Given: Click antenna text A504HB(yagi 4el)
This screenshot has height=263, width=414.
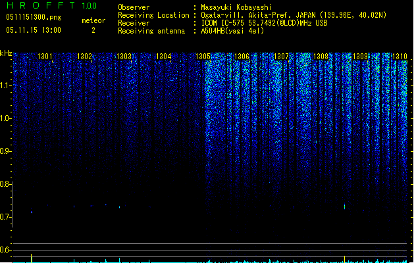Looking at the screenshot, I should point(232,31).
